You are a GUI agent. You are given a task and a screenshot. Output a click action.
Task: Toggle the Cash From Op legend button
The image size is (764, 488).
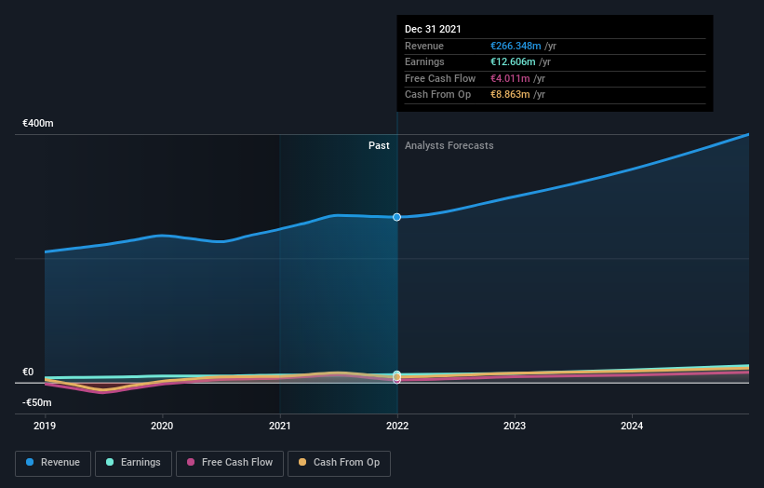click(339, 463)
